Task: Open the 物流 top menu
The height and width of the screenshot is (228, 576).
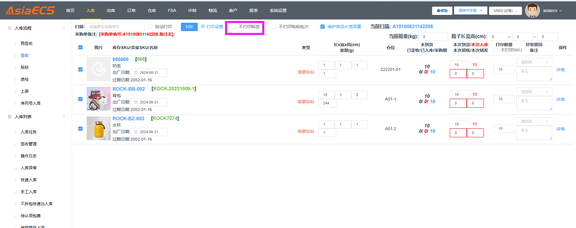Action: tap(213, 10)
